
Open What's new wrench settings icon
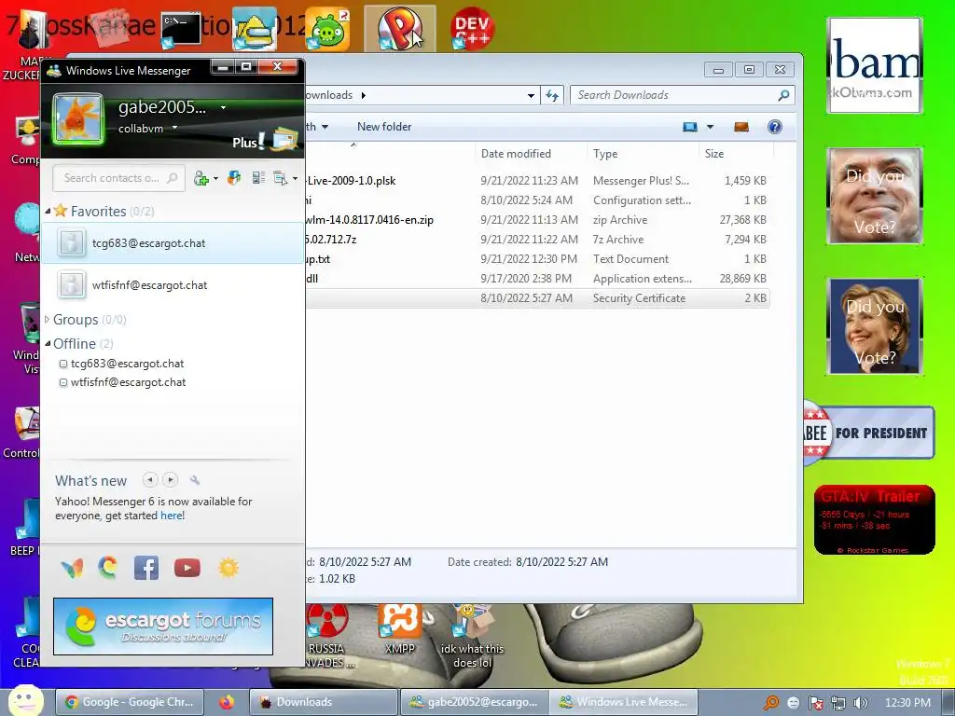[x=195, y=480]
